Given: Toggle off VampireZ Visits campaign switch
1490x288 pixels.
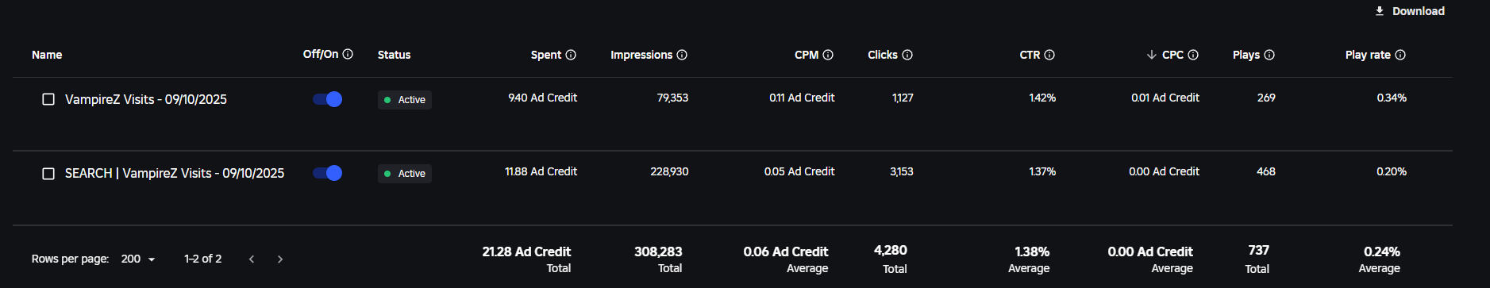Looking at the screenshot, I should 327,99.
